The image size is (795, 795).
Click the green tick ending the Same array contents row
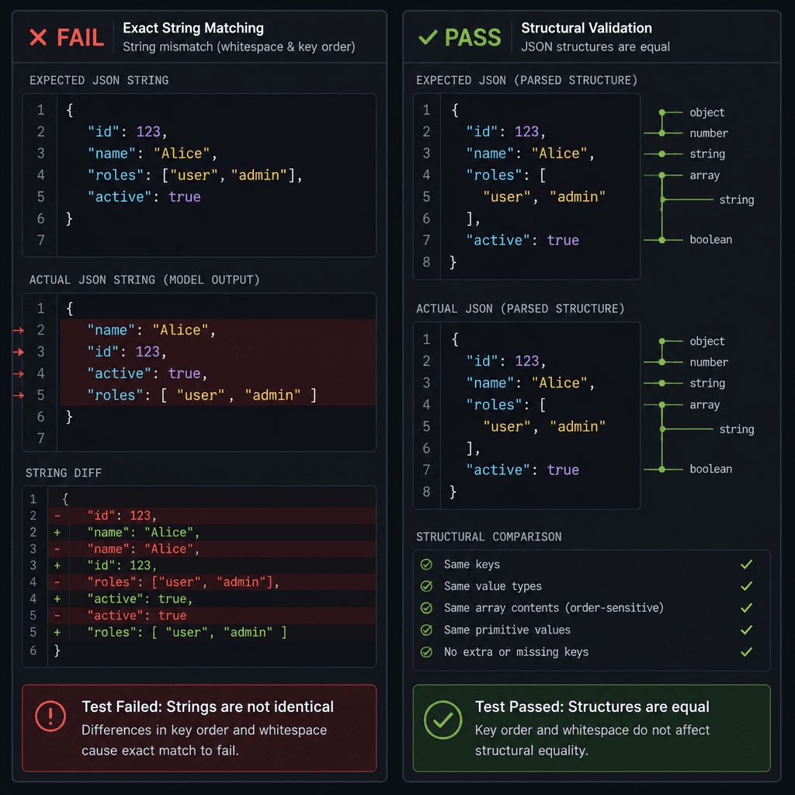[746, 608]
